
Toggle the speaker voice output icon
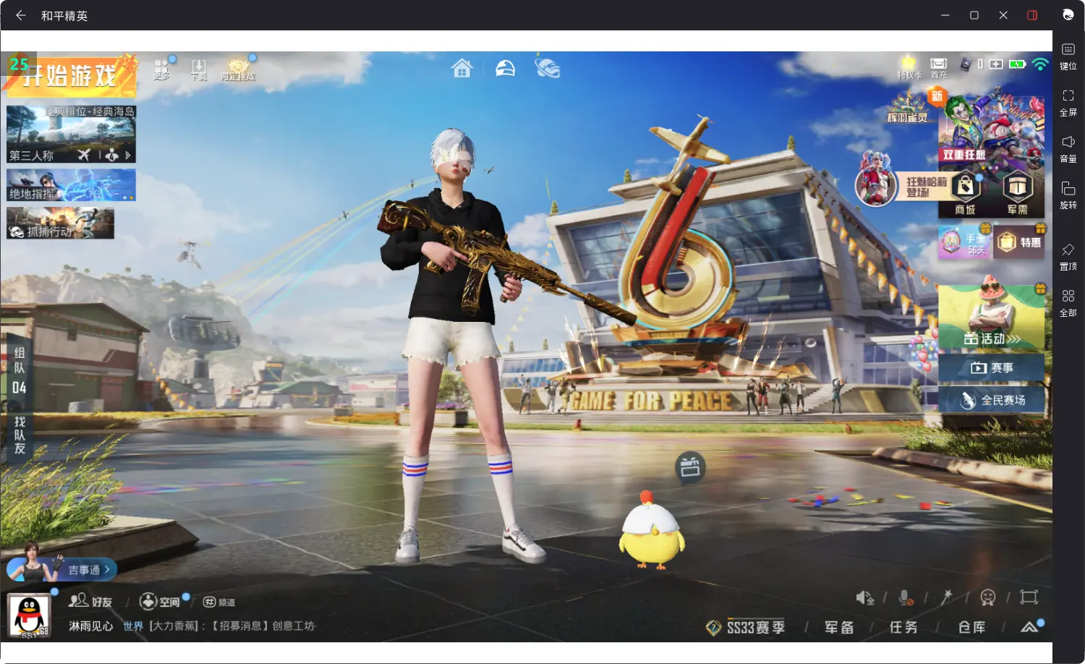865,597
